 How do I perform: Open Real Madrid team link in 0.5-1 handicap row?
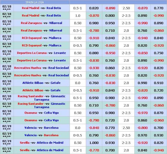coord(31,8)
